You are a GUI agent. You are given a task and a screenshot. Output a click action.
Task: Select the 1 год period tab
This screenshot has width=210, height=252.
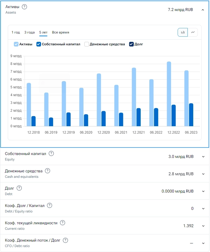tap(16, 32)
